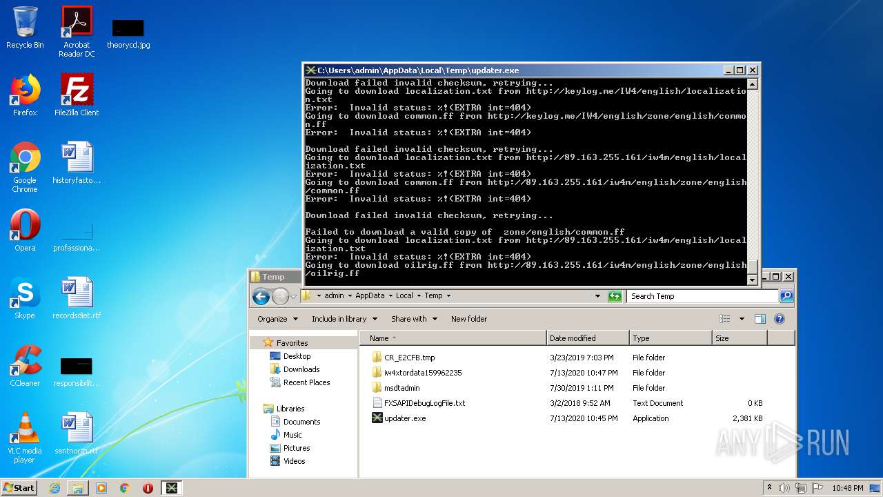Switch to Explorer window in taskbar
883x497 pixels.
[78, 488]
